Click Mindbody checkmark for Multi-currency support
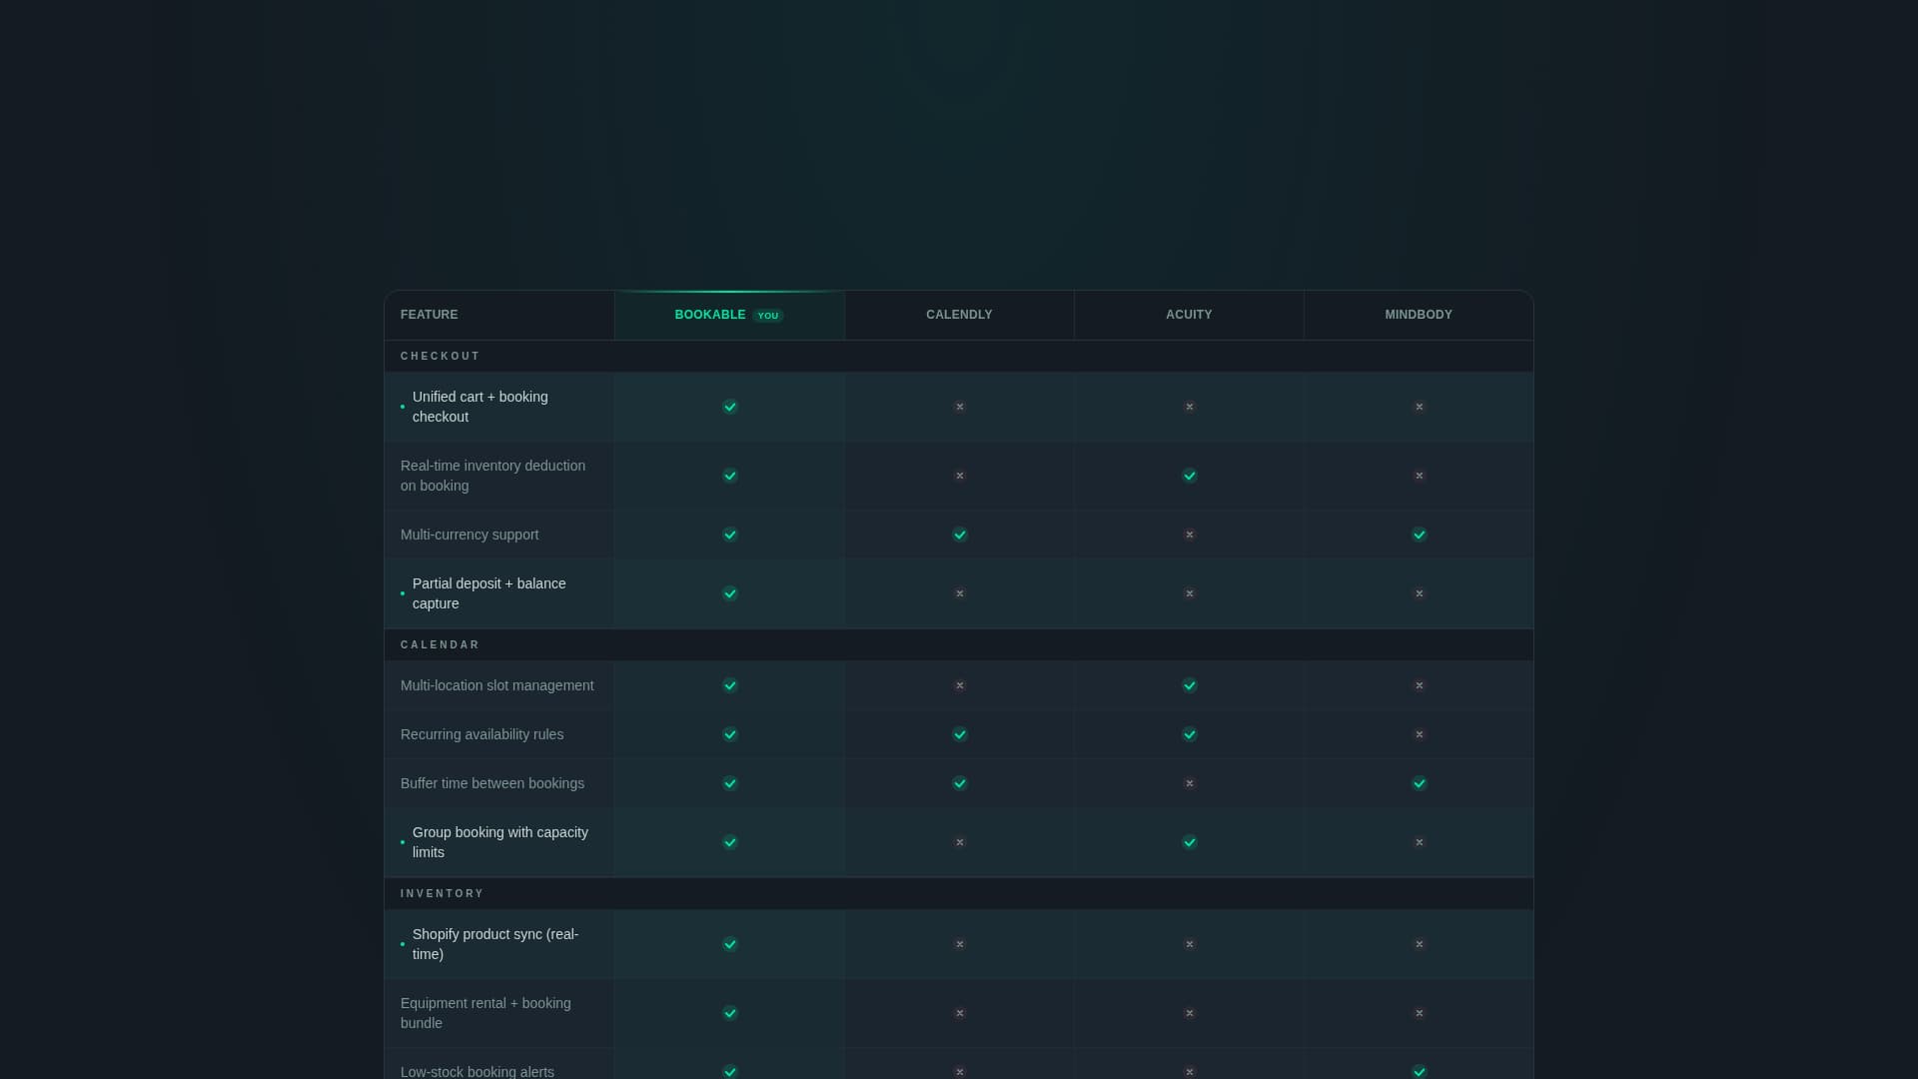 tap(1420, 535)
